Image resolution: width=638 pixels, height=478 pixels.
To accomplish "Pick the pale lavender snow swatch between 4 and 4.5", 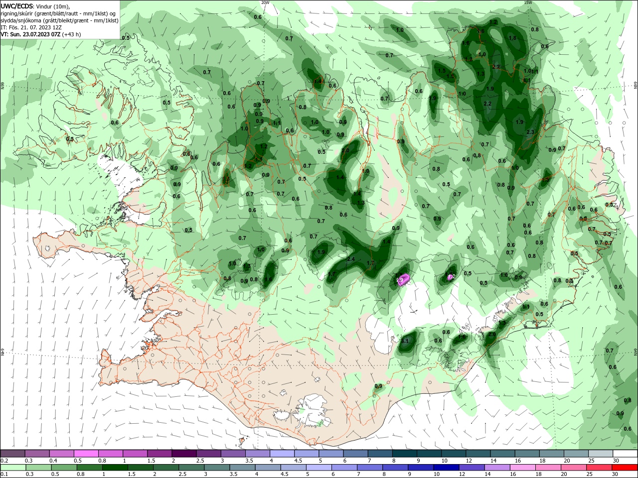I will click(282, 454).
